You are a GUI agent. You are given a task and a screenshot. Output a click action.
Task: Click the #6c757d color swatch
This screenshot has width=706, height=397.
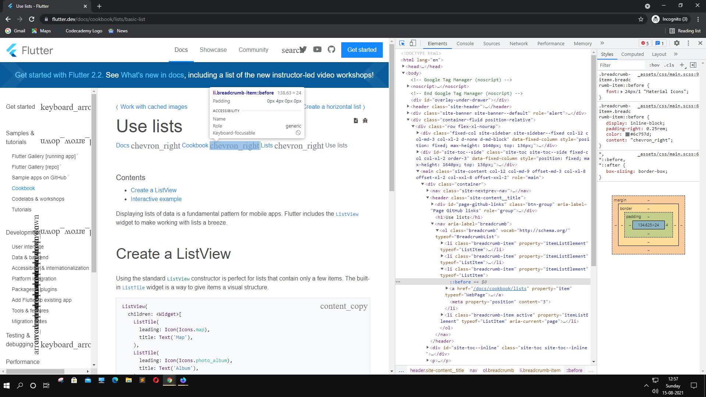627,135
